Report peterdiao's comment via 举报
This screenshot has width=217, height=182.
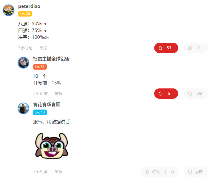coord(43,48)
